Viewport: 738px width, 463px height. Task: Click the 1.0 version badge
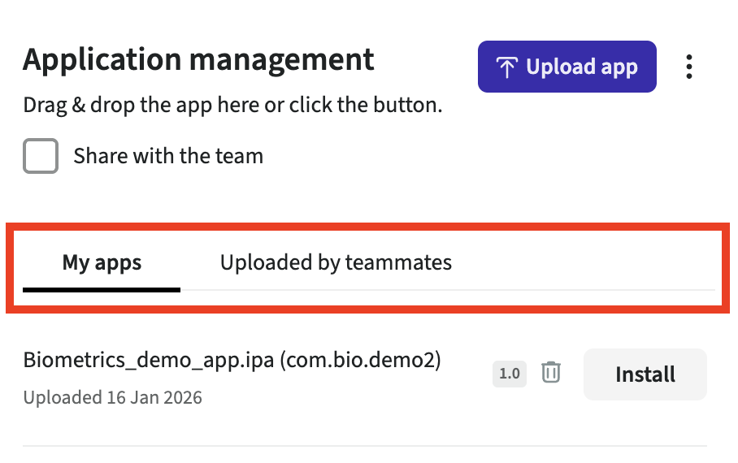(x=510, y=374)
